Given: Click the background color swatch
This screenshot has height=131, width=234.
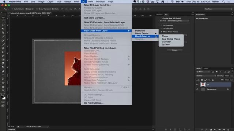Looking at the screenshot, I should [x=4, y=98].
